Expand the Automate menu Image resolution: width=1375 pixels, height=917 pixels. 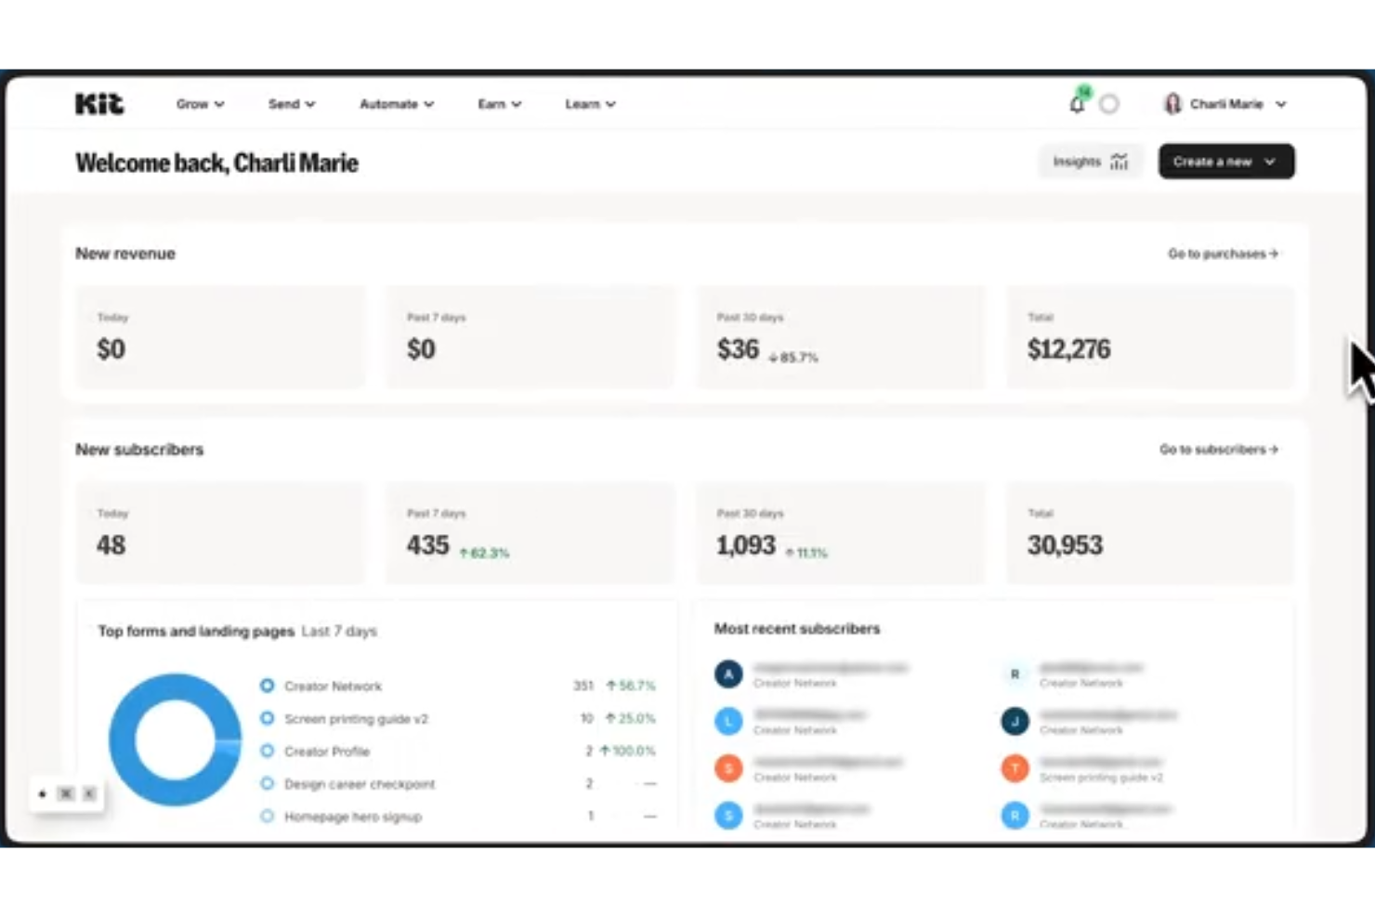coord(397,104)
